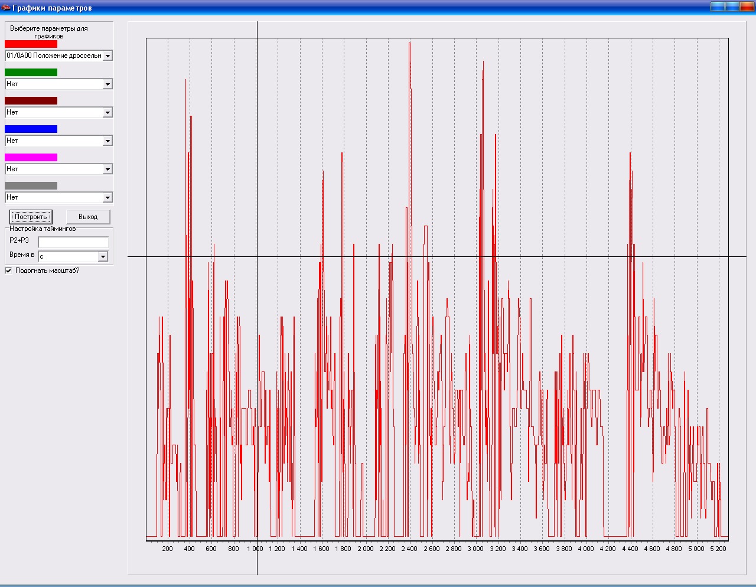Click the red graph color swatch
The width and height of the screenshot is (756, 587).
(x=31, y=44)
